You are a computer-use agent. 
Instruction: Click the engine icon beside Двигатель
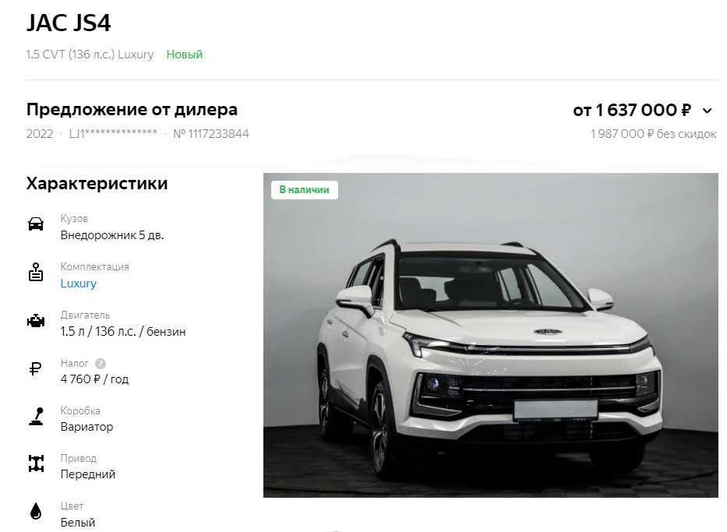[x=36, y=321]
